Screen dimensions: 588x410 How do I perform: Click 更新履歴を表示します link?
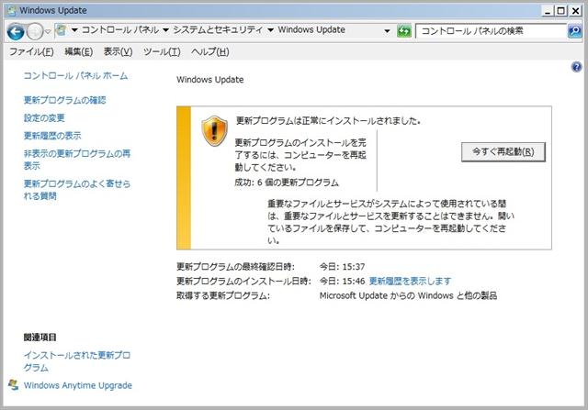tap(411, 281)
